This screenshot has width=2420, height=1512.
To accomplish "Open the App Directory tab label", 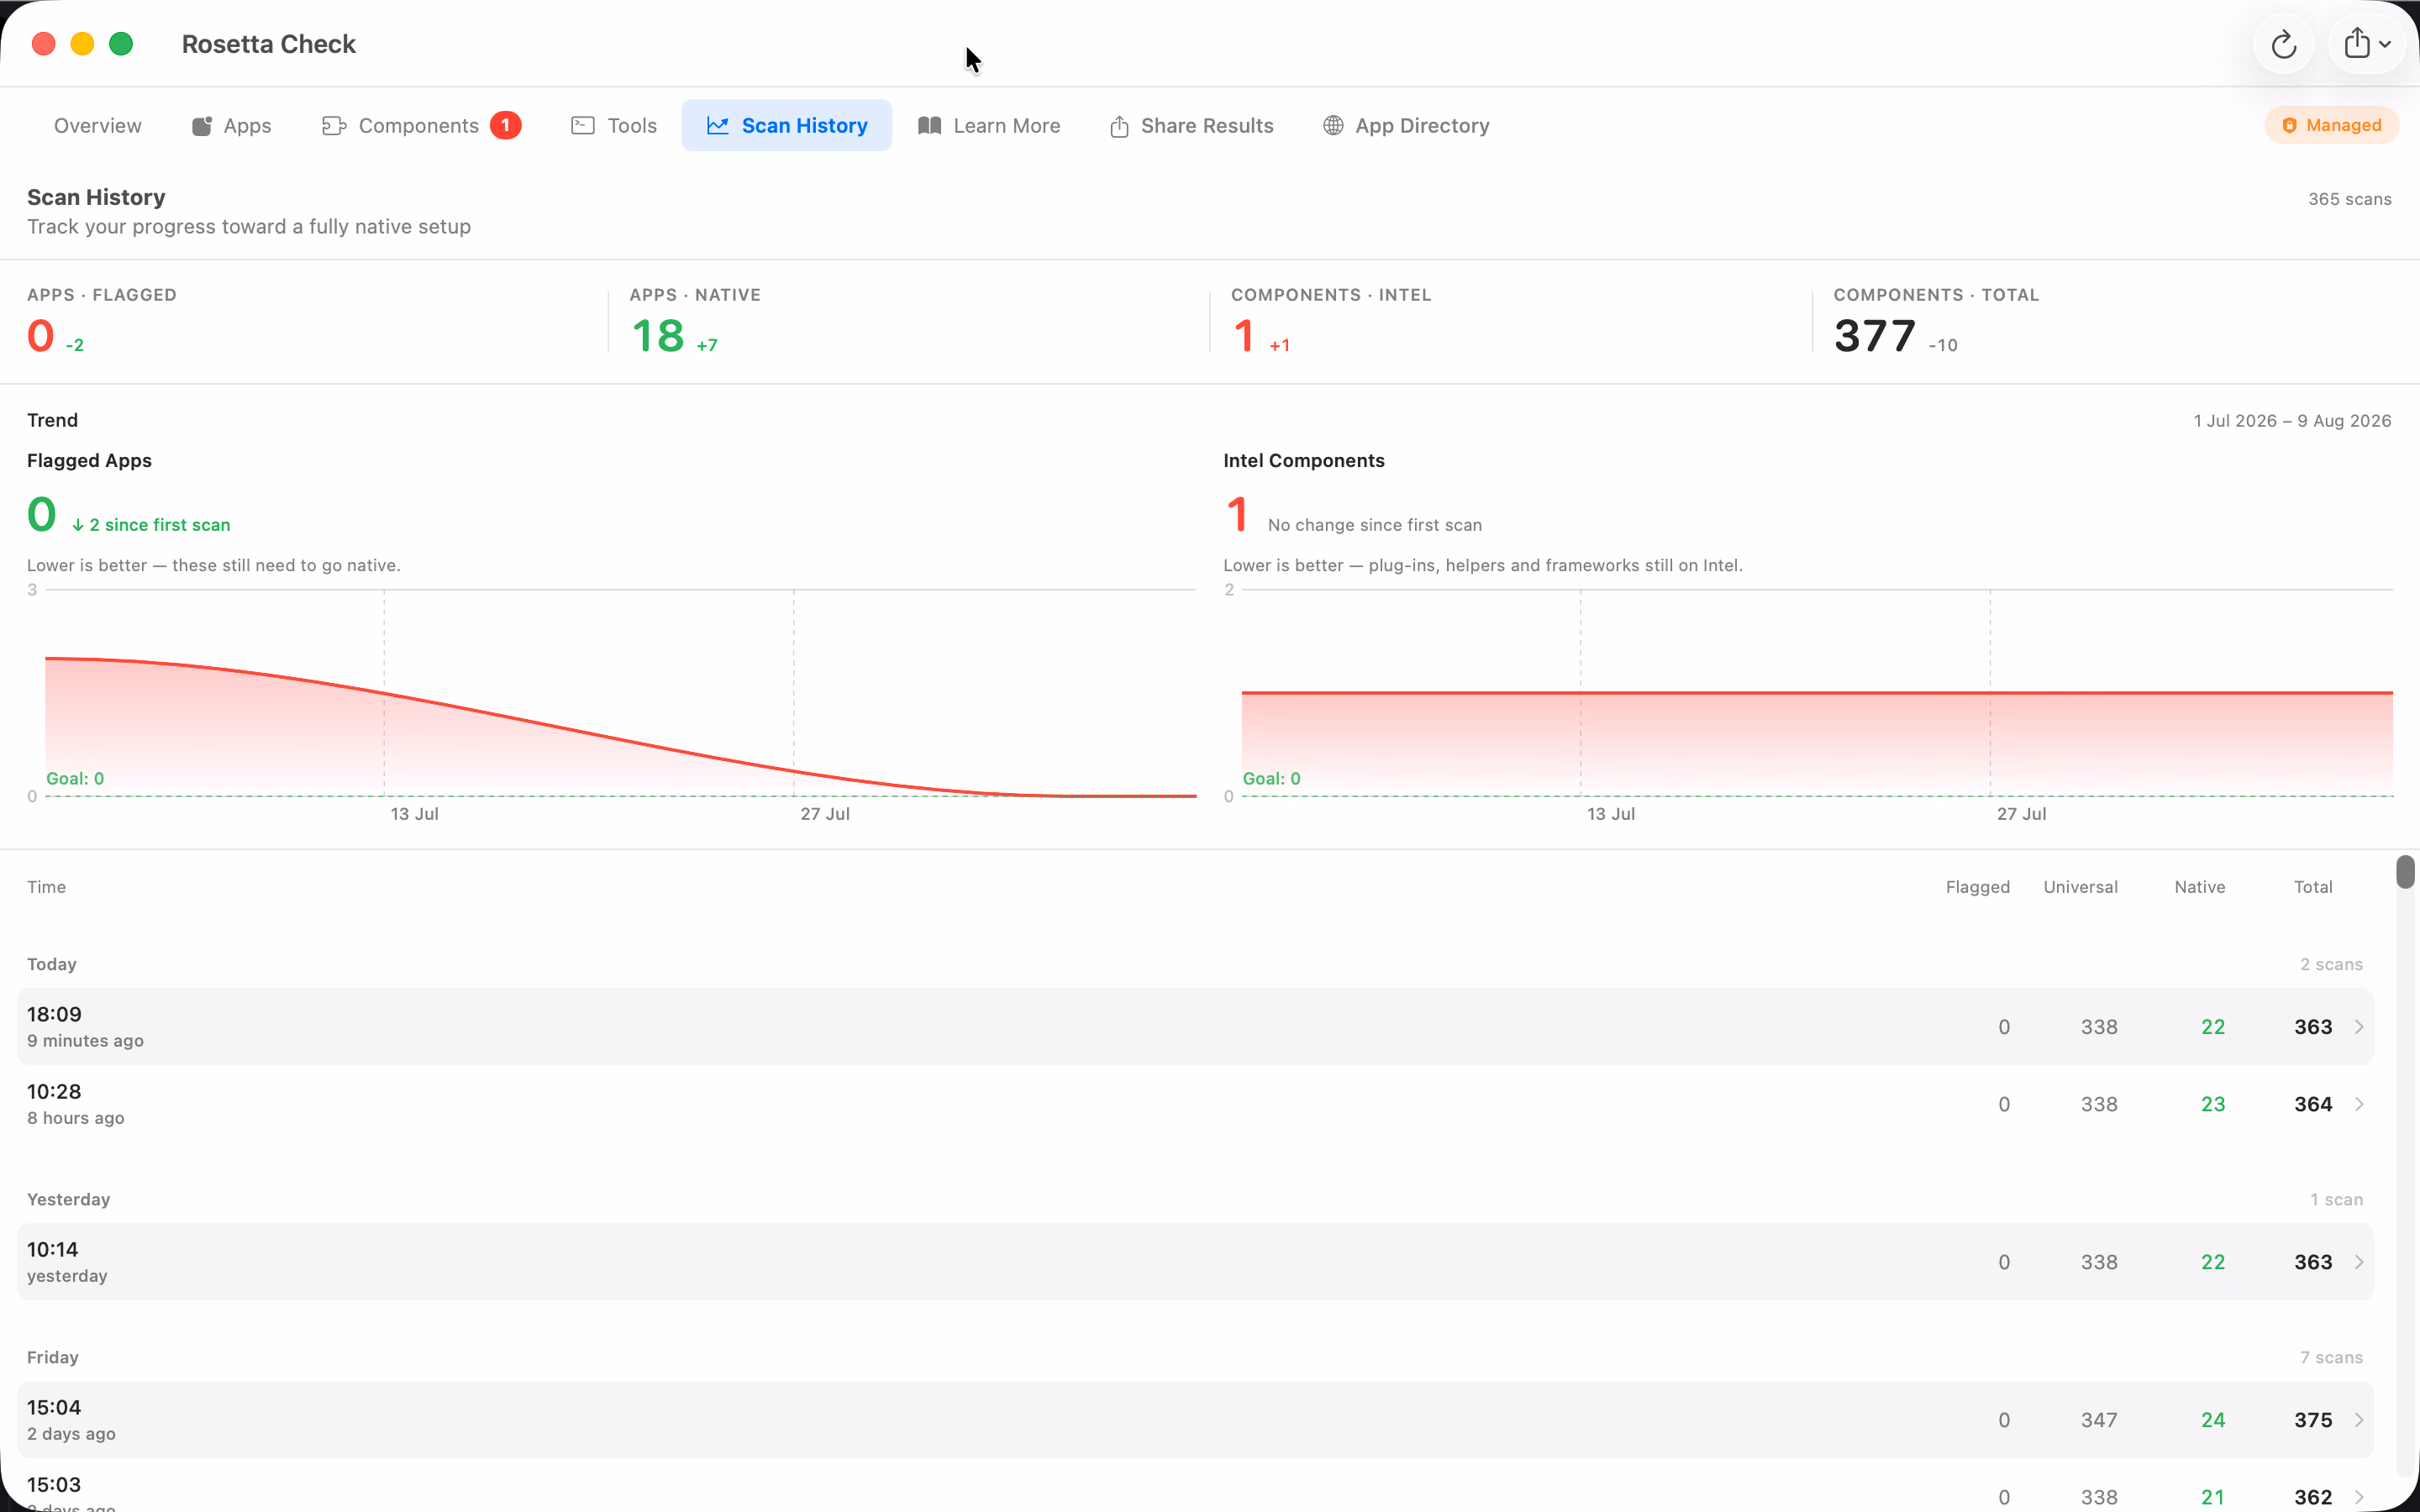I will pyautogui.click(x=1422, y=126).
